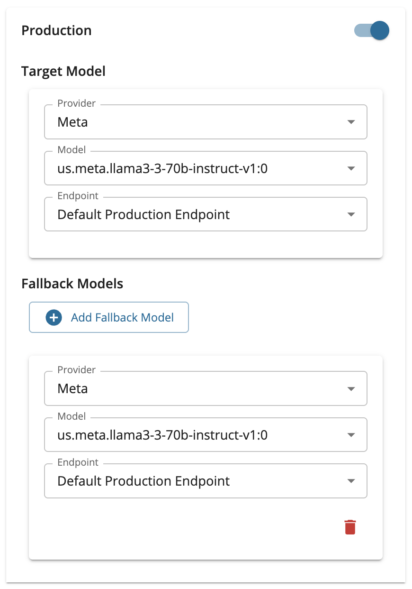The width and height of the screenshot is (412, 589).
Task: Click the Production section heading
Action: pos(57,30)
